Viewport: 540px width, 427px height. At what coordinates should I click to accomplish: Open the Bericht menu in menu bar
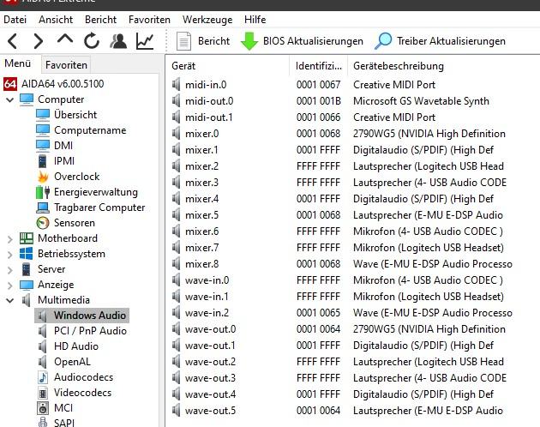(x=100, y=20)
